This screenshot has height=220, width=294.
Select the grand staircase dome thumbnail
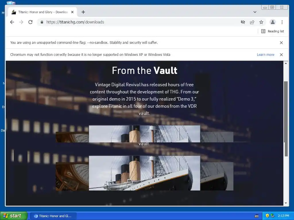click(x=72, y=176)
